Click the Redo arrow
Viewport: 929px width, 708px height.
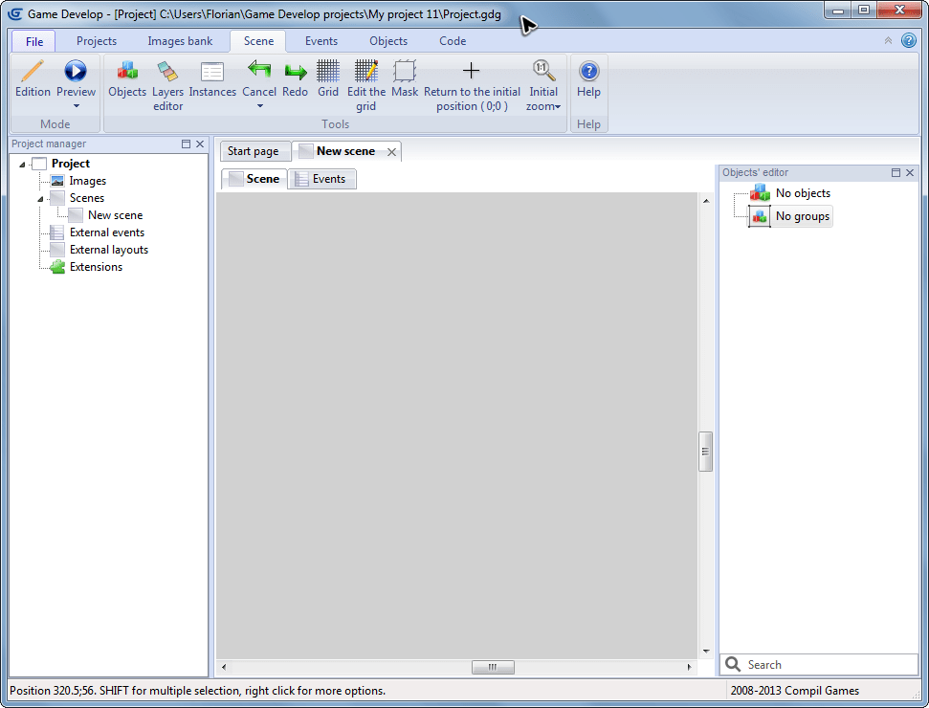click(295, 78)
